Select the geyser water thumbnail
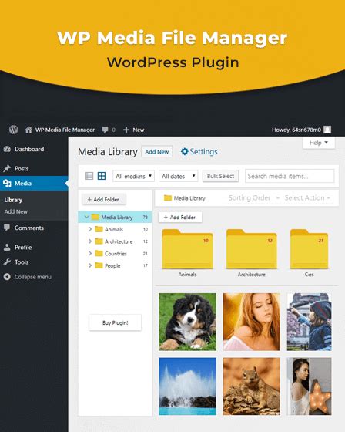 click(188, 386)
